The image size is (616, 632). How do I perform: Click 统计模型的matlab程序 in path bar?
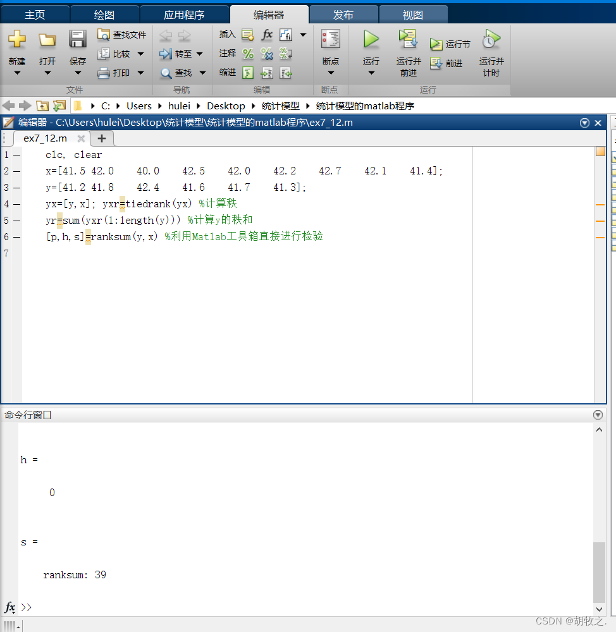[365, 106]
